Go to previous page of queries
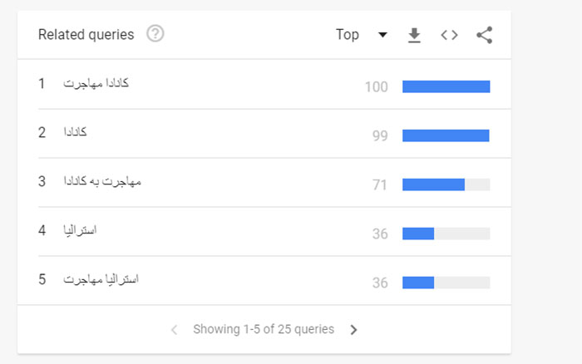This screenshot has width=582, height=364. (174, 329)
